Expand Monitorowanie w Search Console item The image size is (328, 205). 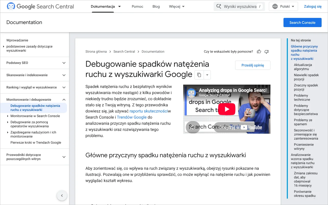8,116
